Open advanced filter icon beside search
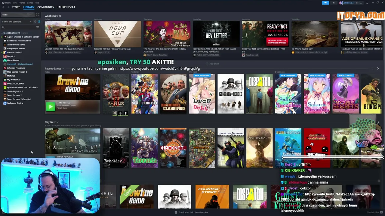This screenshot has width=385, height=216. [37, 27]
